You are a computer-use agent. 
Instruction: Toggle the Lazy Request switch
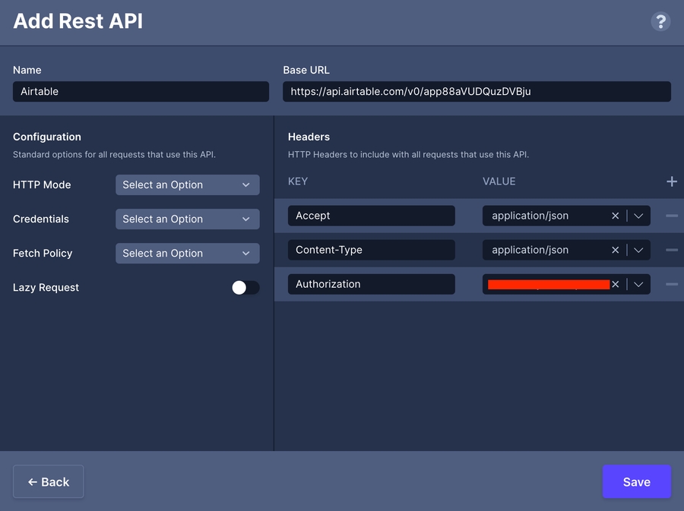[x=245, y=288]
